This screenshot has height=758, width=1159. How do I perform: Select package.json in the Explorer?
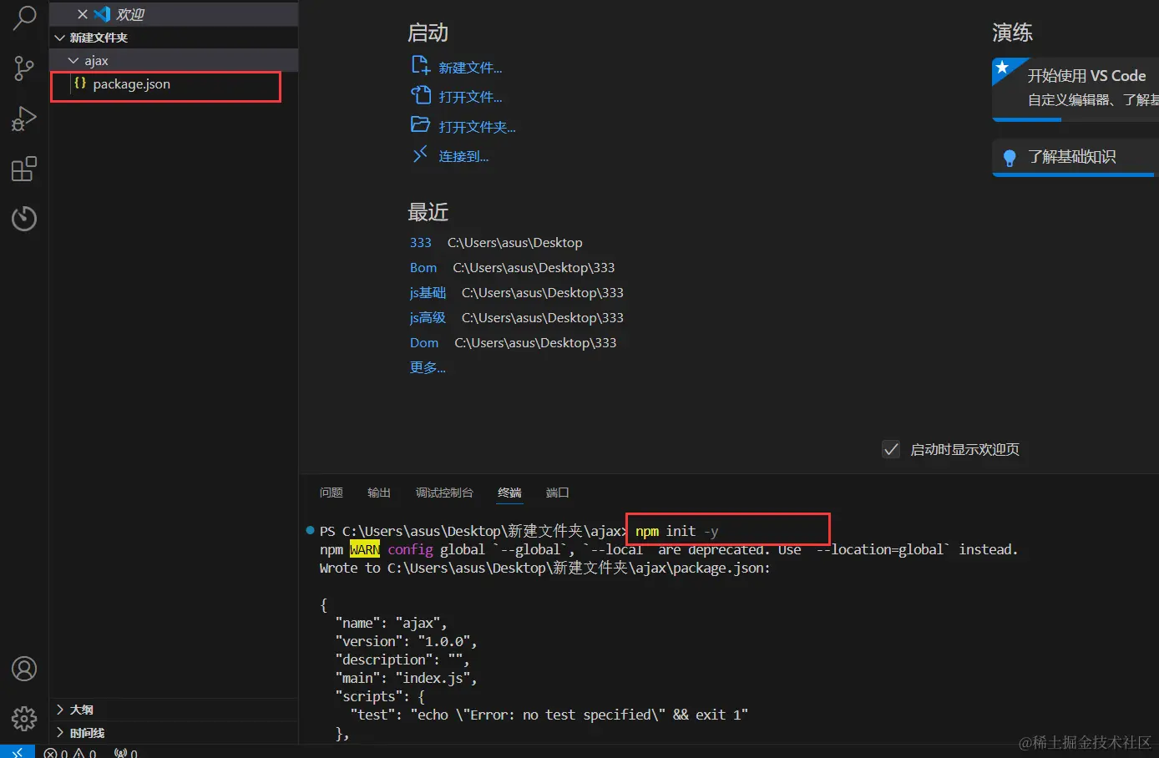[132, 83]
